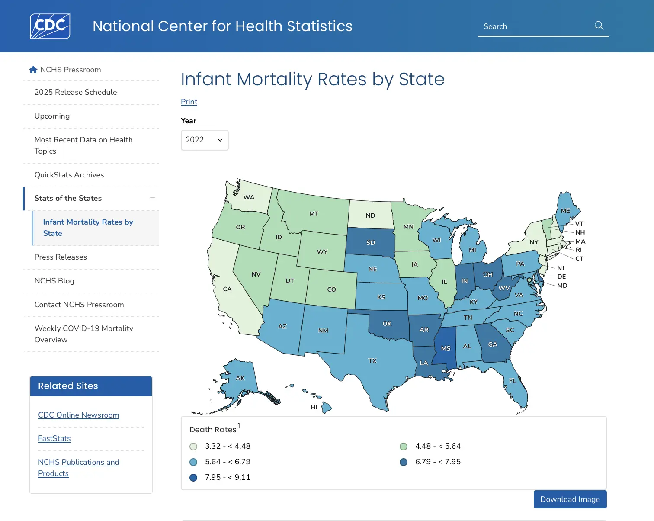654x521 pixels.
Task: Click the 3.32 - < 4.48 legend swatch
Action: tap(193, 447)
